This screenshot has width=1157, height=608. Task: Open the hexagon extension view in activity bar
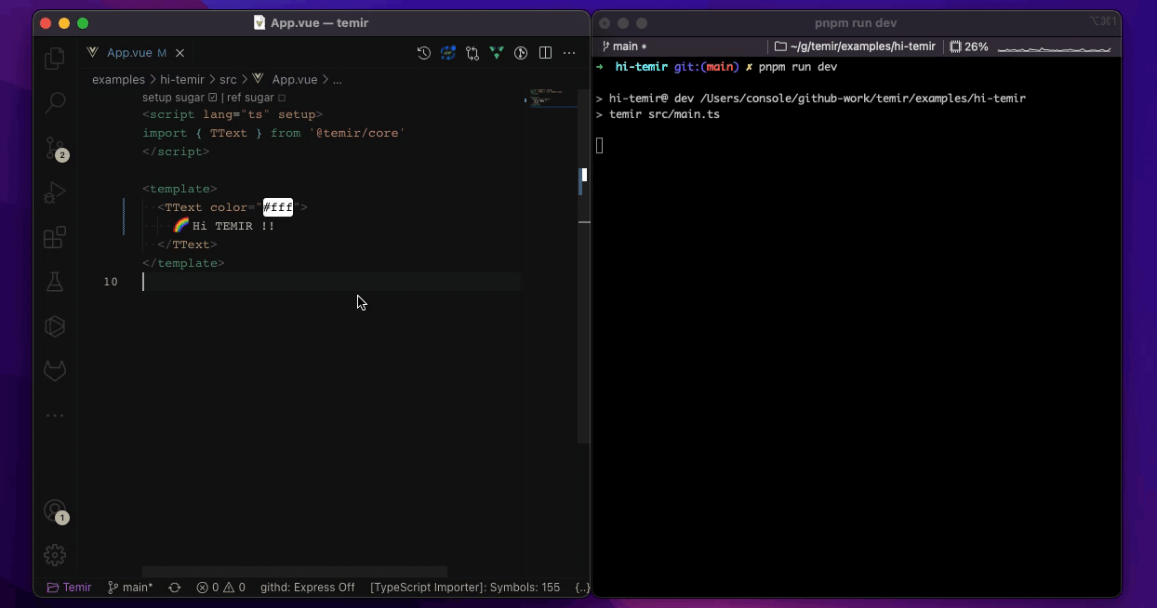pyautogui.click(x=55, y=326)
